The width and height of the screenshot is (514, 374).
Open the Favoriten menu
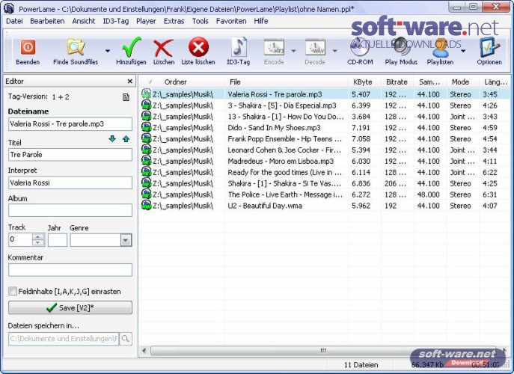(231, 21)
